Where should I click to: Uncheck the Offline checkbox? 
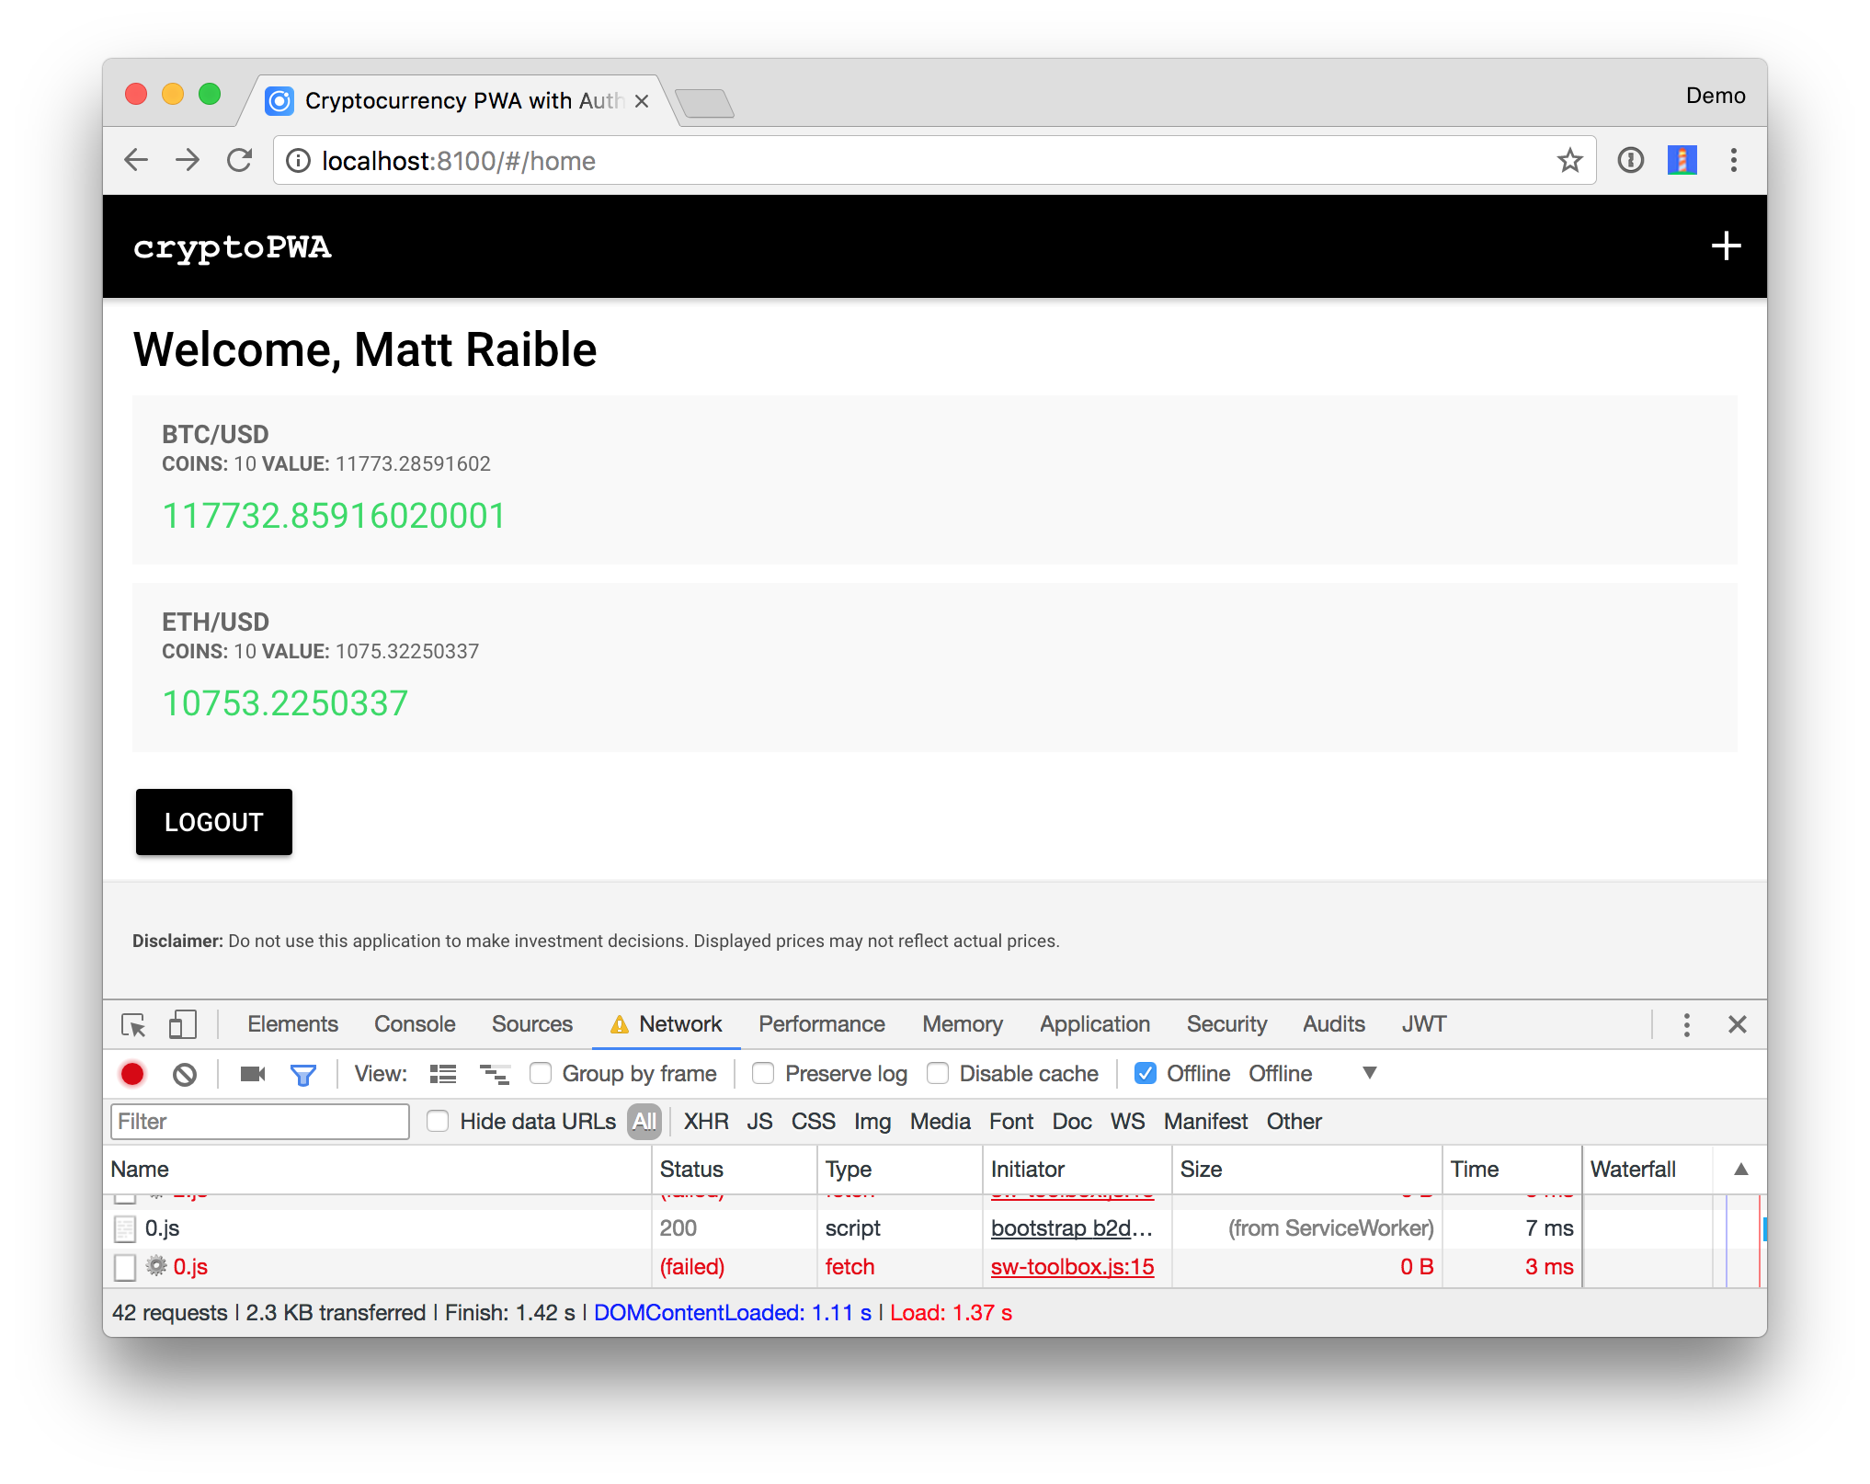pos(1146,1074)
